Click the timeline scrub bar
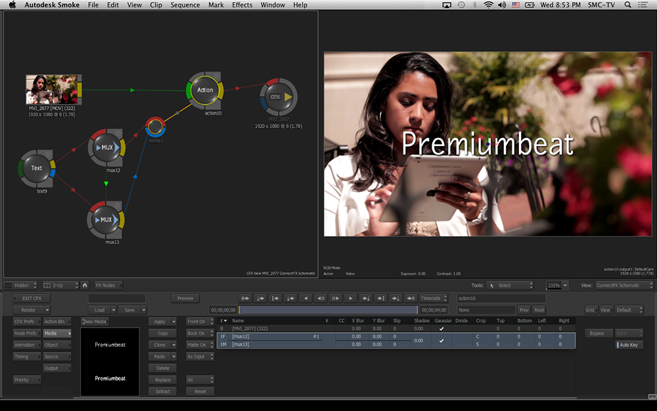657x411 pixels. [x=327, y=310]
